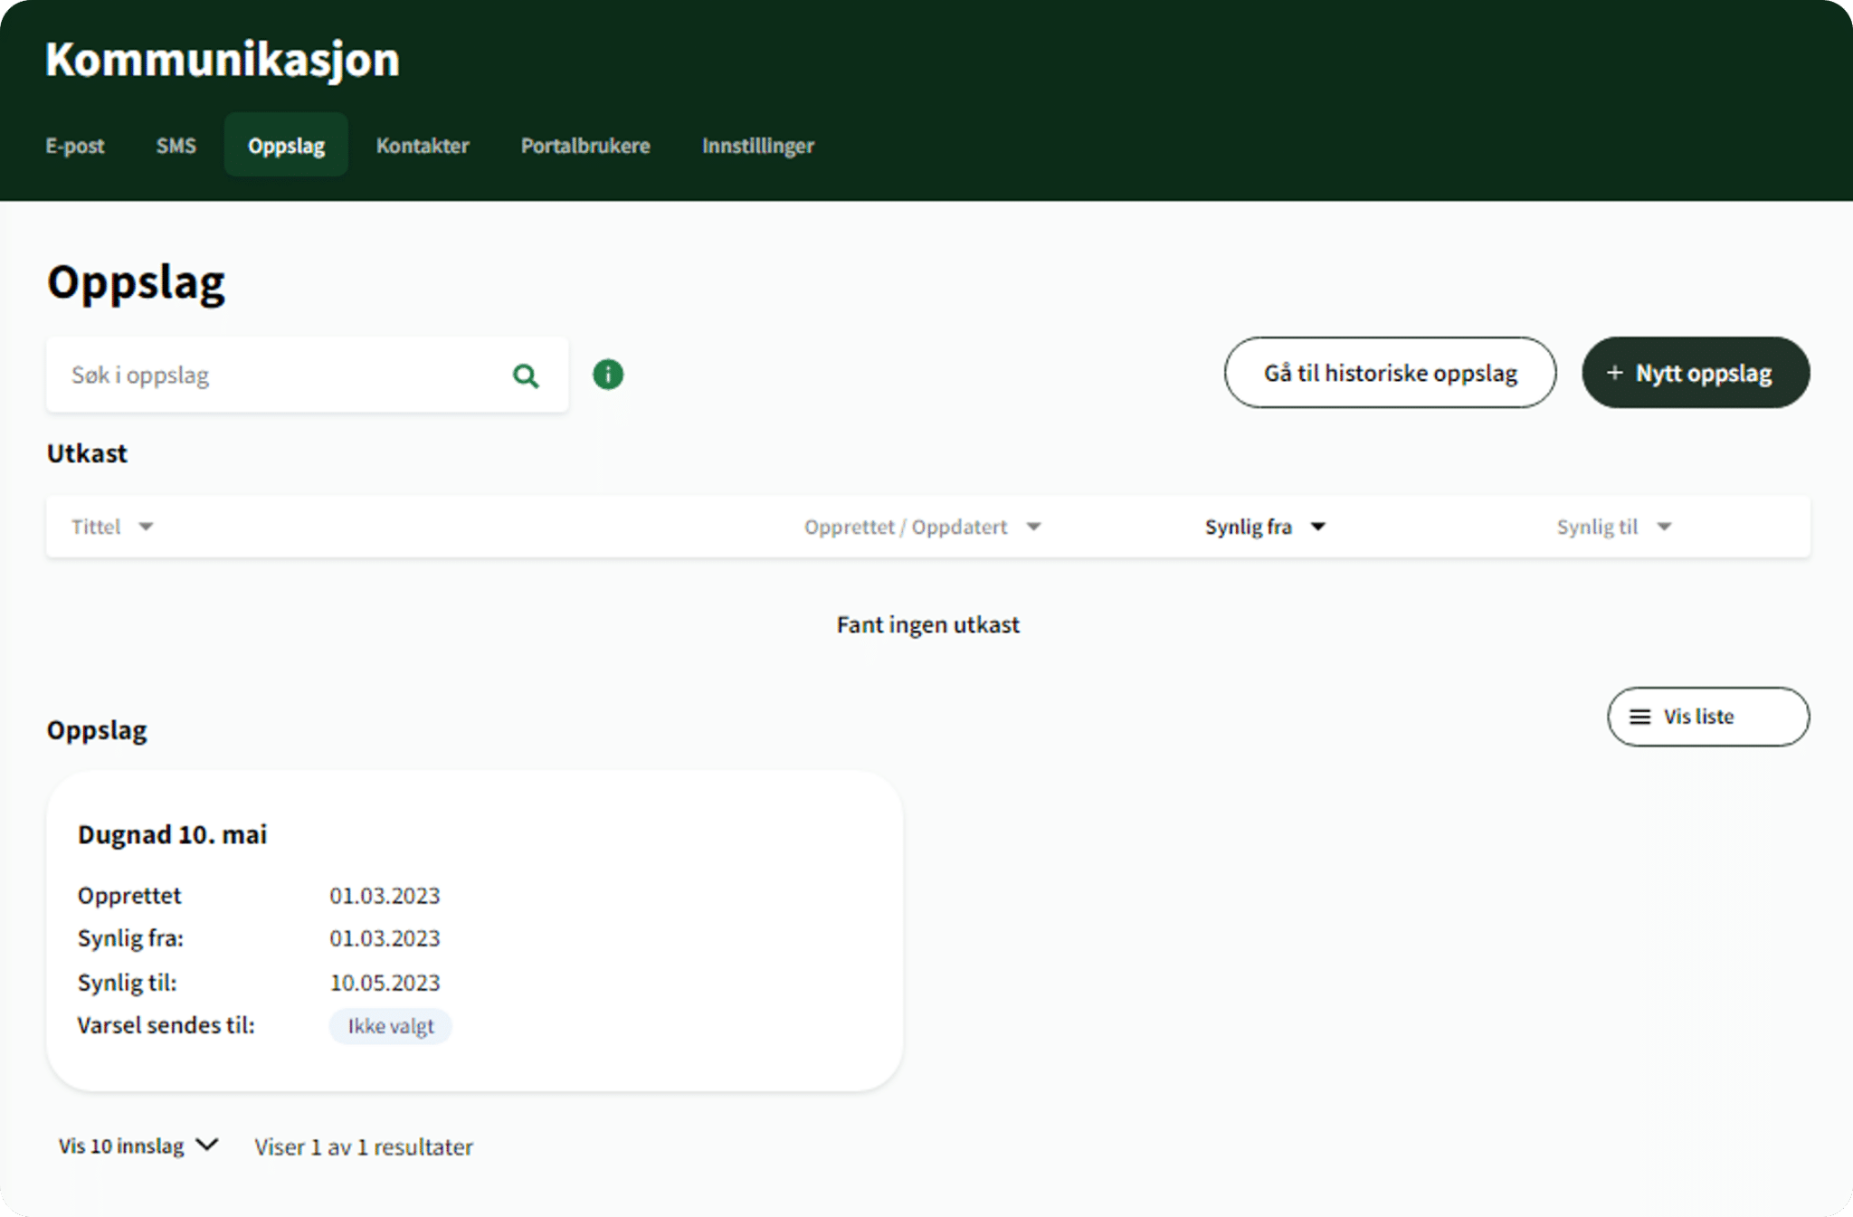The width and height of the screenshot is (1853, 1217).
Task: Click inside the Søk i oppslag field
Action: tap(280, 376)
